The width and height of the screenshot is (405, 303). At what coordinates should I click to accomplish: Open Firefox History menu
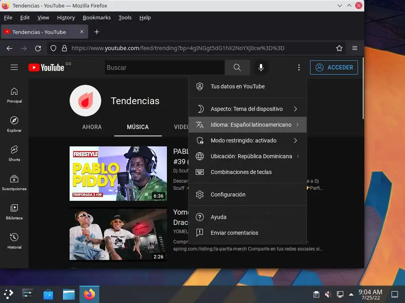(66, 17)
